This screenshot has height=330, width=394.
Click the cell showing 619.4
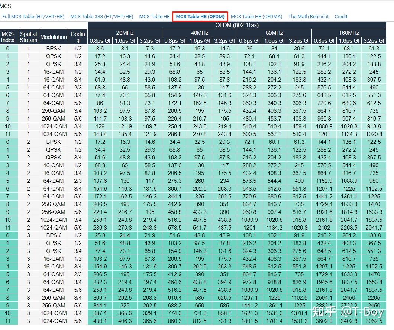click(x=175, y=298)
